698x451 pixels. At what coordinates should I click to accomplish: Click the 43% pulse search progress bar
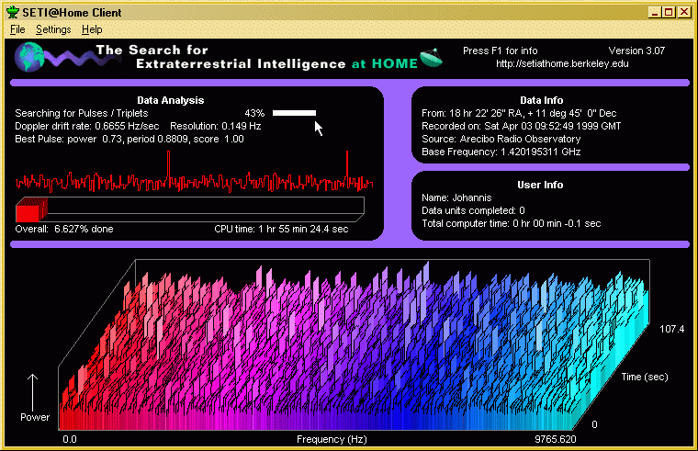pos(294,113)
